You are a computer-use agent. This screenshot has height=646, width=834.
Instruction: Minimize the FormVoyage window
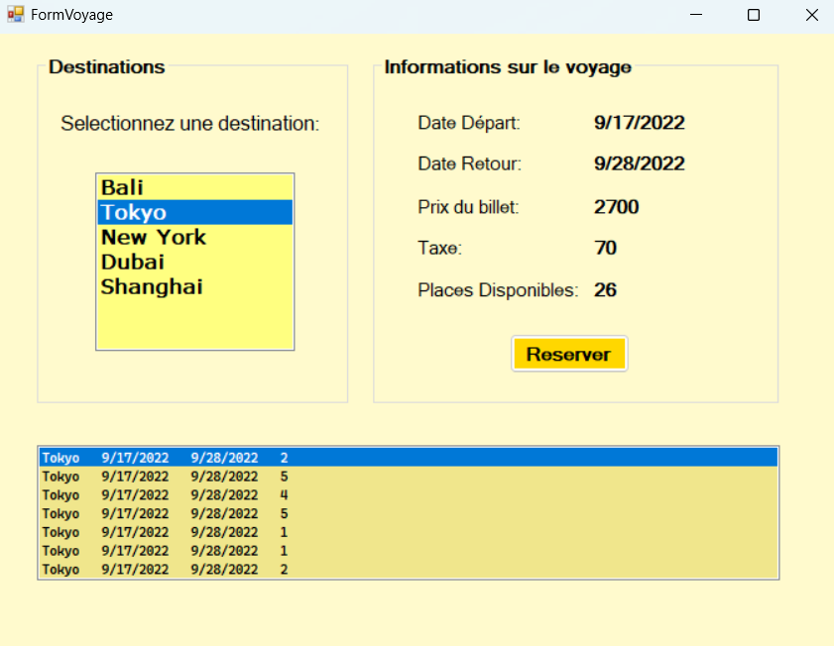click(696, 15)
